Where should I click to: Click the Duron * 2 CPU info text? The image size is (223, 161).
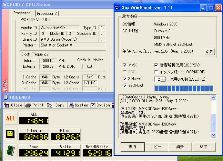(x=162, y=31)
